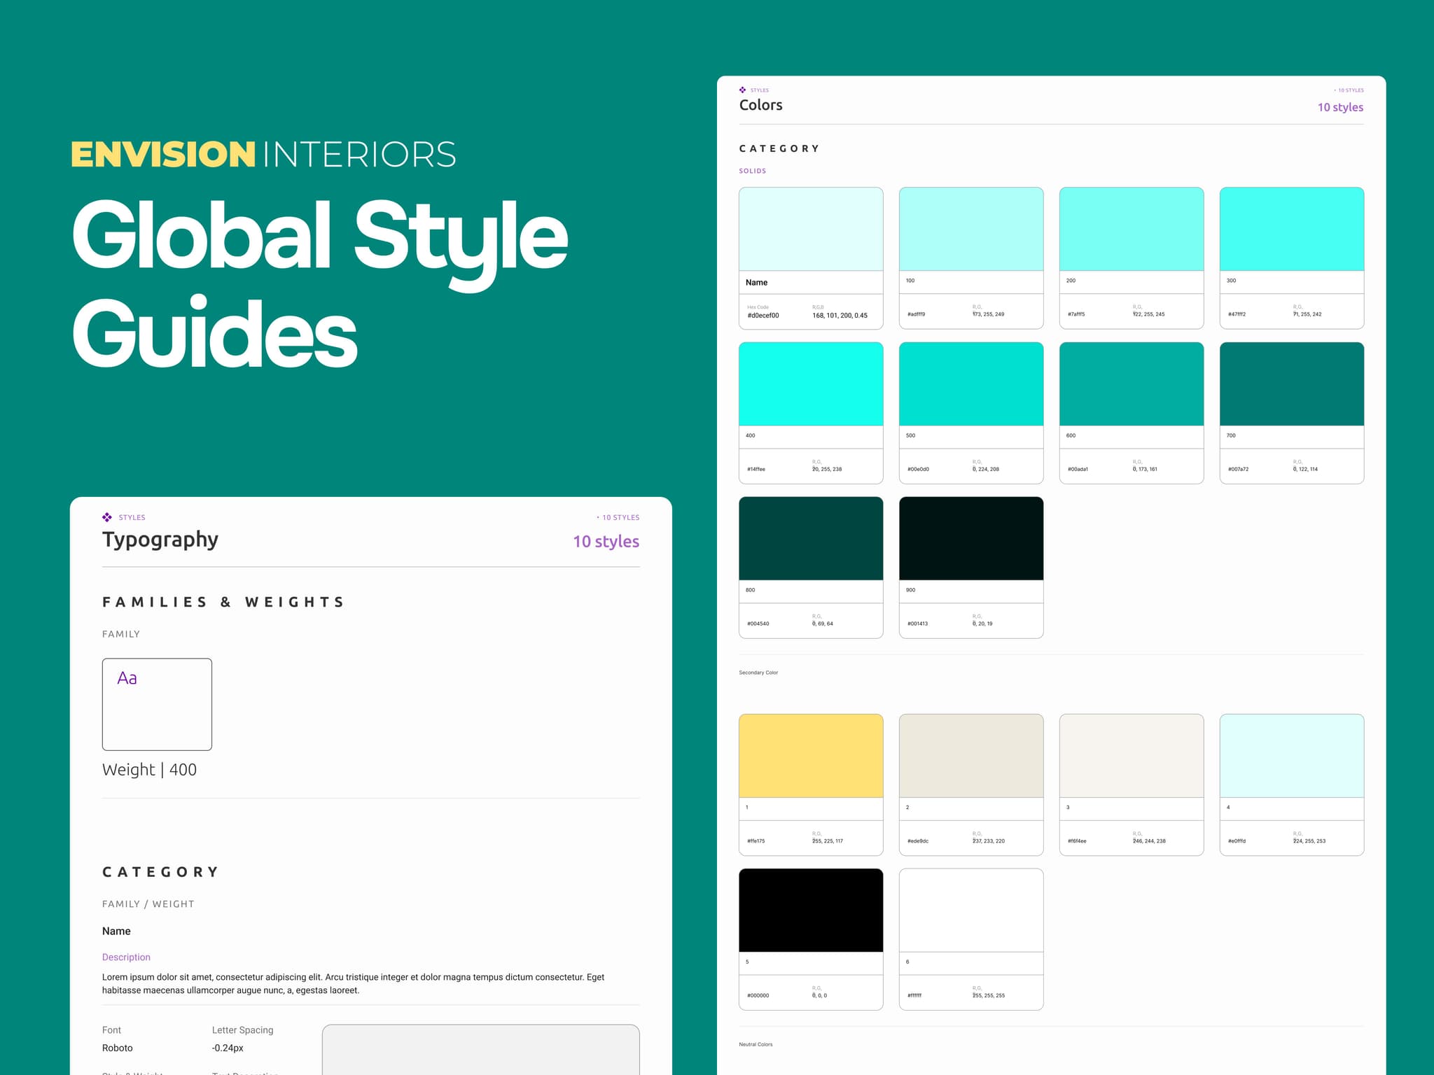Click the 'Roboto' font value

click(x=117, y=1048)
